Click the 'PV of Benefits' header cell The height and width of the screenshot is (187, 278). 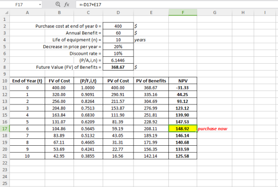(151, 81)
